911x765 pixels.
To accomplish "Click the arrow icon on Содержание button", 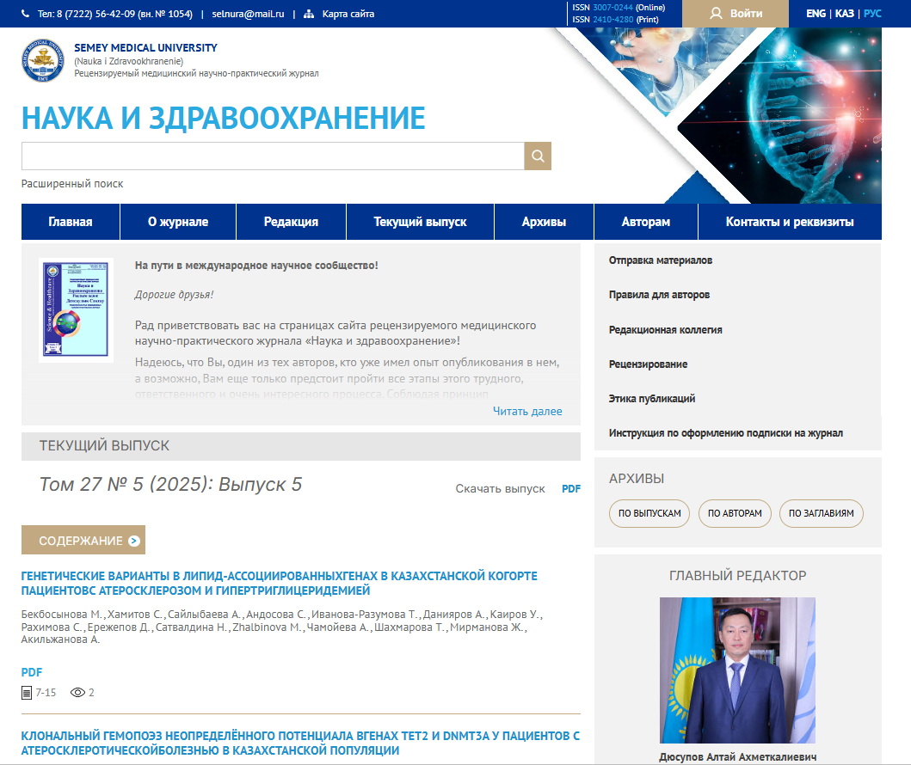I will pos(134,541).
